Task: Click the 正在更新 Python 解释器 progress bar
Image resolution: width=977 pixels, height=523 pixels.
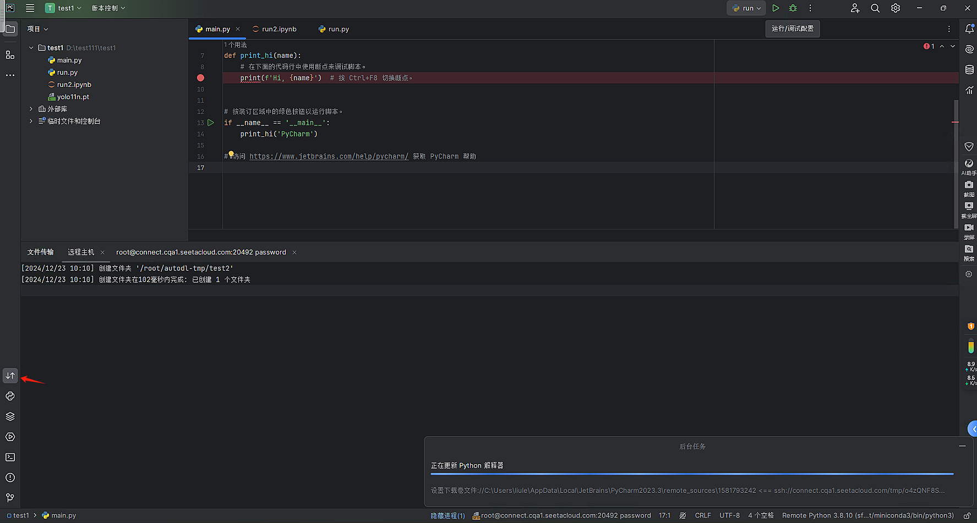Action: (692, 474)
